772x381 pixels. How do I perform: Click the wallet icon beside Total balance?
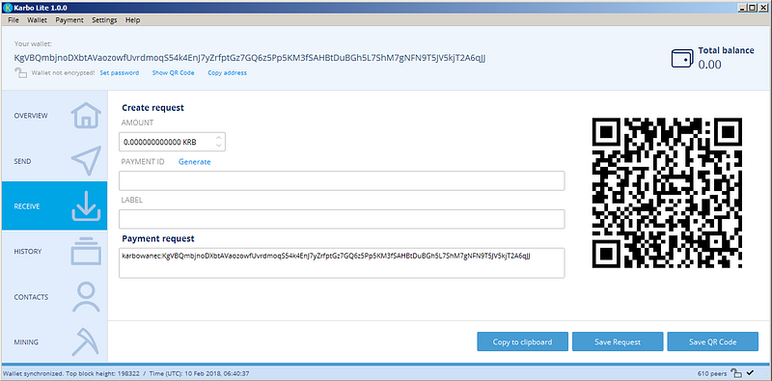683,58
